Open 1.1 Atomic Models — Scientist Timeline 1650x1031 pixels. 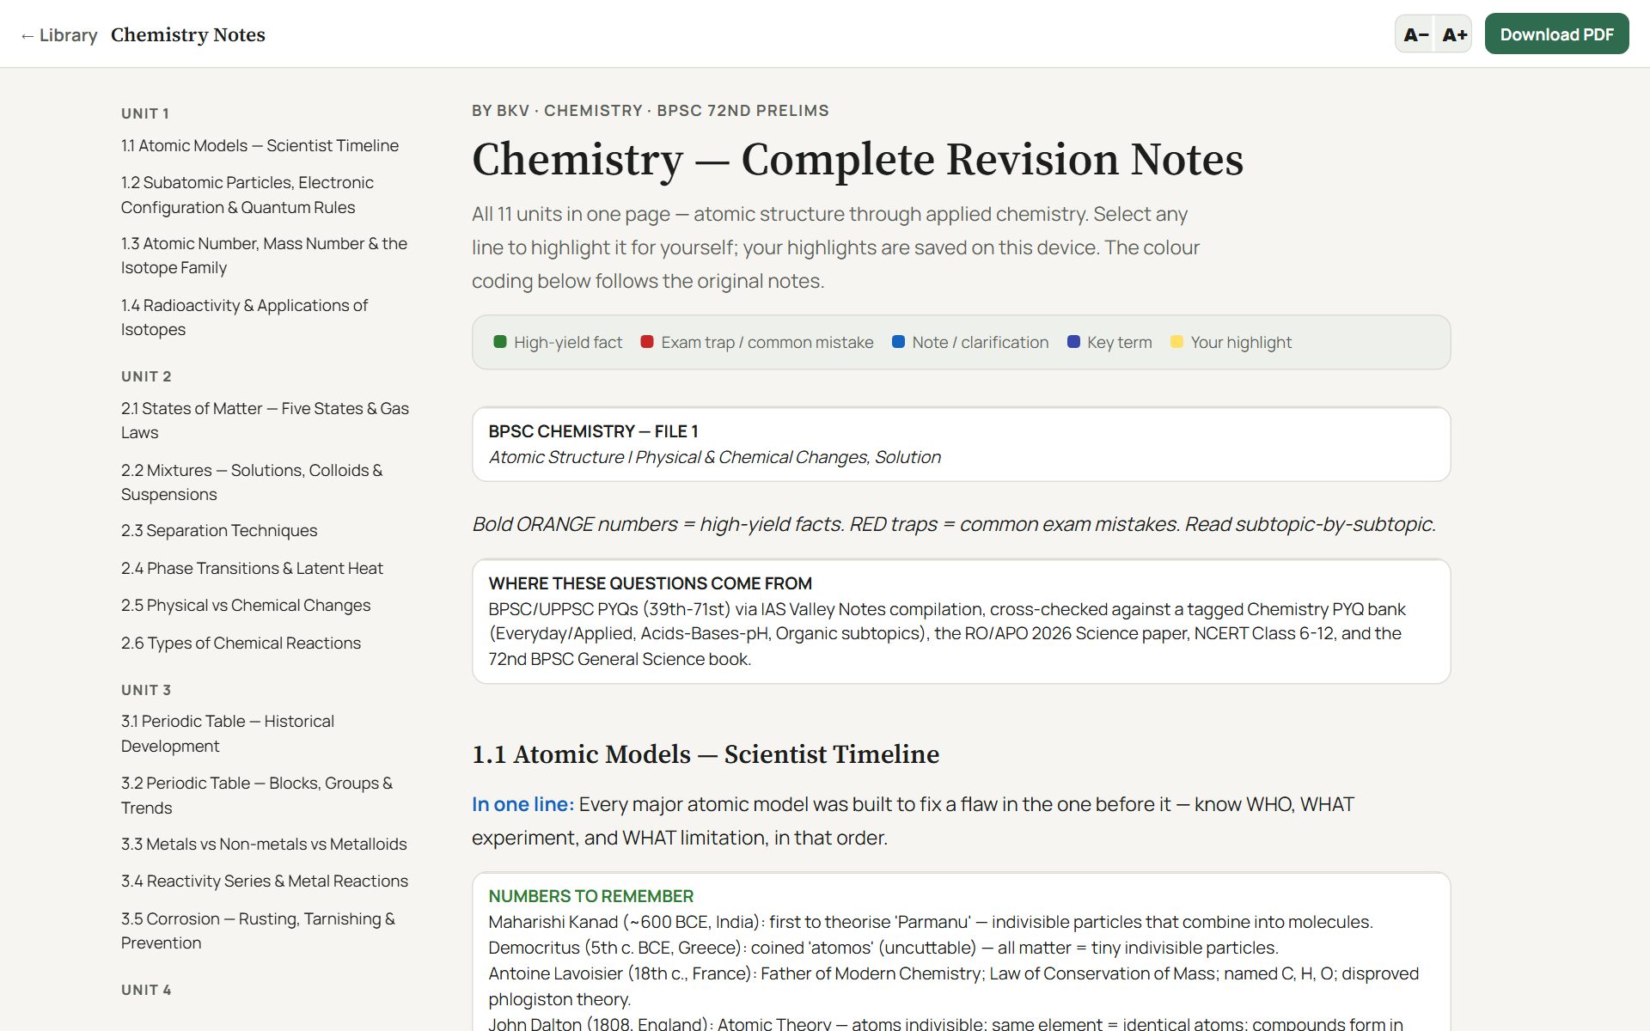[x=260, y=146]
